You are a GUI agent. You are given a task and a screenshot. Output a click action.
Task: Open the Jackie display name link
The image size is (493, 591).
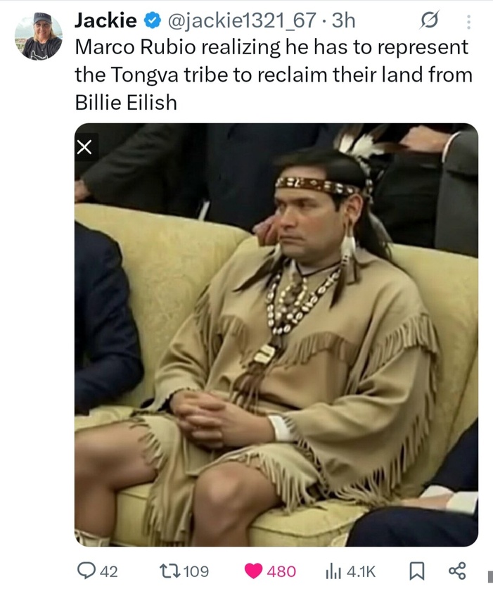click(x=105, y=20)
